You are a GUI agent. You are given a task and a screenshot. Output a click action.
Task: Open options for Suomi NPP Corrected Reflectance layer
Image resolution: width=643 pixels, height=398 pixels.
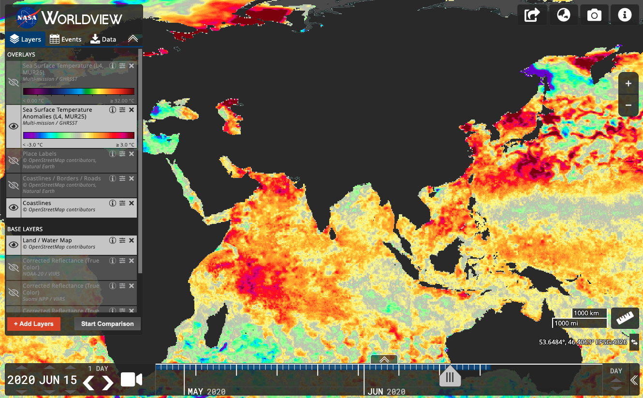tap(122, 286)
